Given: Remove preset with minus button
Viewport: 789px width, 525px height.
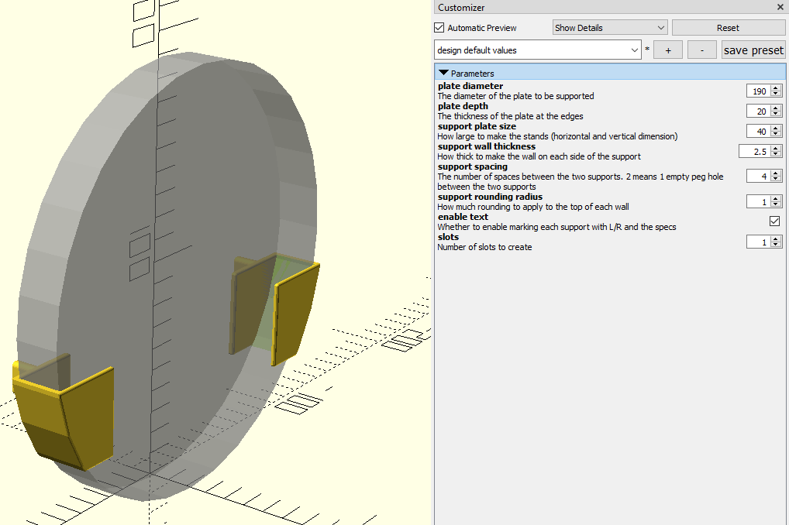Looking at the screenshot, I should [x=702, y=50].
